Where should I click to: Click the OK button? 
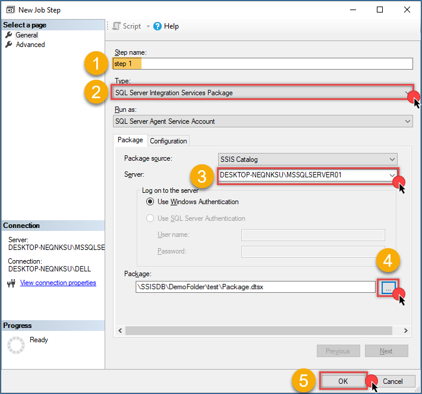coord(343,381)
